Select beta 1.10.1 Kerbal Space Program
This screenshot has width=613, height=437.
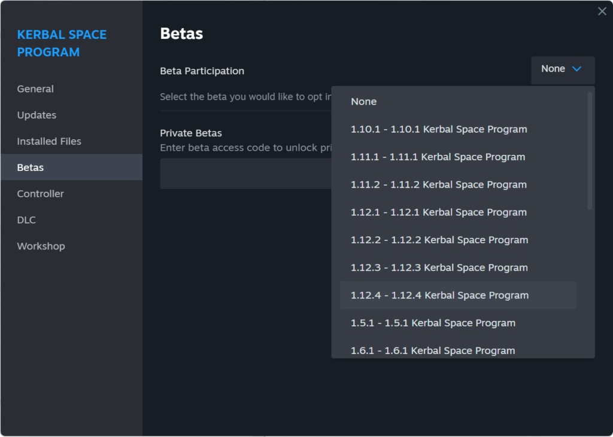458,129
